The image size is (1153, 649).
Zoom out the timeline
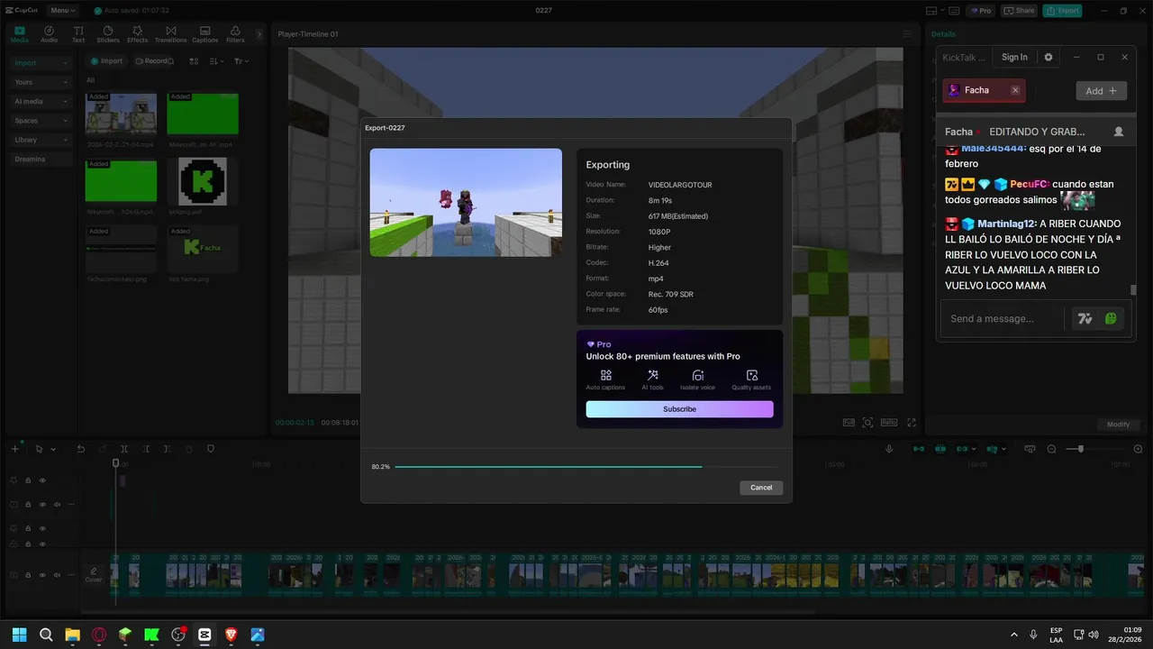click(1051, 449)
